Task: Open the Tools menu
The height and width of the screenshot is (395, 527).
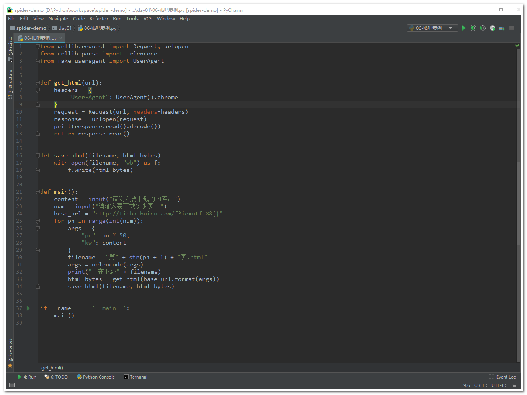Action: [x=132, y=18]
